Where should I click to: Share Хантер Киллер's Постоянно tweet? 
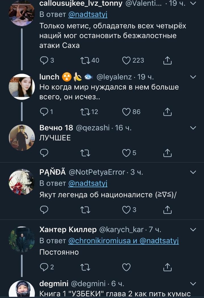(167, 267)
